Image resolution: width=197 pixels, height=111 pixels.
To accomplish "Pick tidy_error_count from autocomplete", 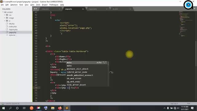I will 87,85.
